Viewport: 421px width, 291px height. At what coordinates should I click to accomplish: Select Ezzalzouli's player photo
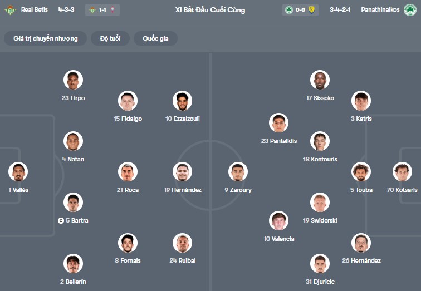click(182, 101)
